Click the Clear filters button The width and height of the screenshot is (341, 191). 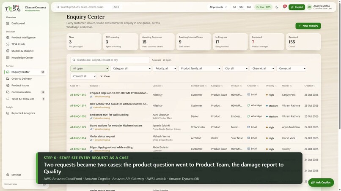click(x=105, y=76)
